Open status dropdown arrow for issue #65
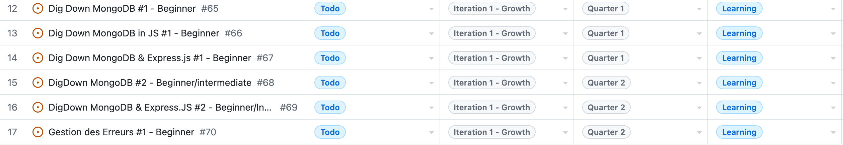The height and width of the screenshot is (145, 843). (x=431, y=9)
